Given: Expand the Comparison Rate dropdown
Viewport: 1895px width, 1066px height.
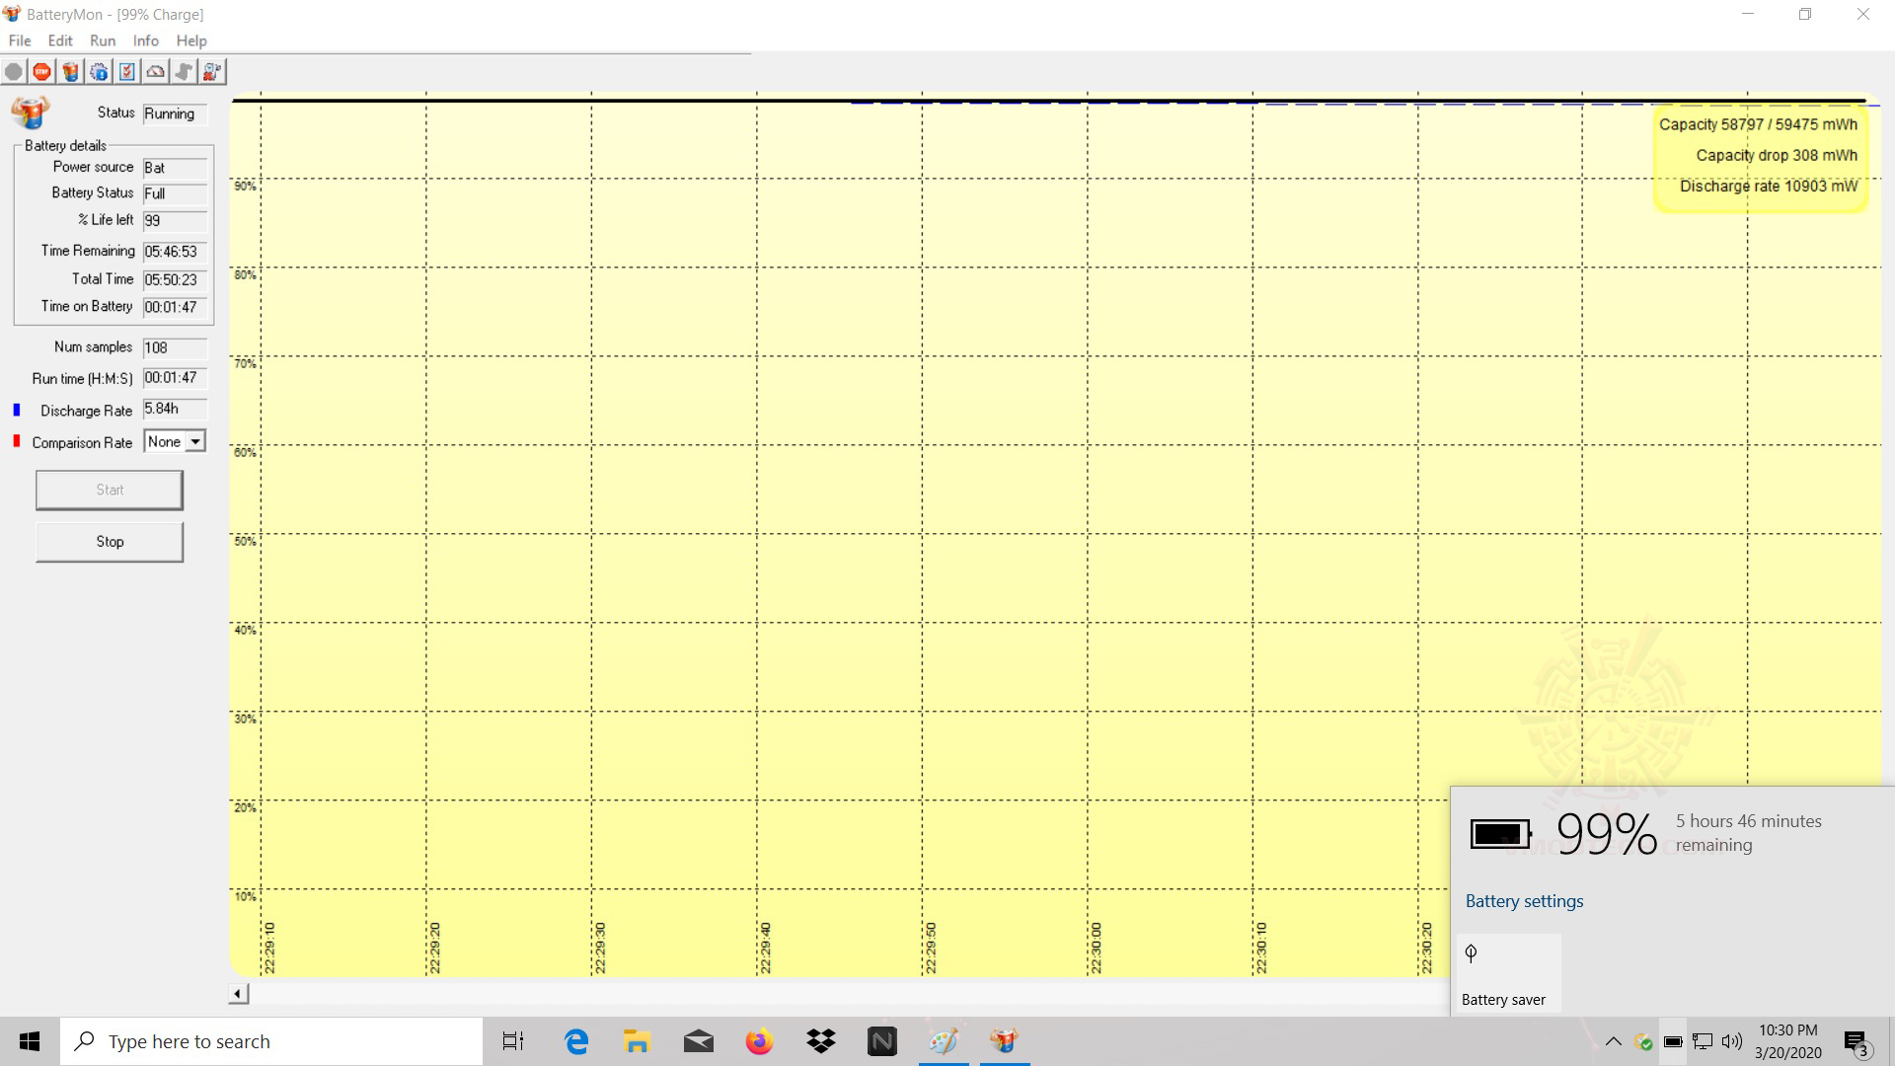Looking at the screenshot, I should tap(195, 442).
